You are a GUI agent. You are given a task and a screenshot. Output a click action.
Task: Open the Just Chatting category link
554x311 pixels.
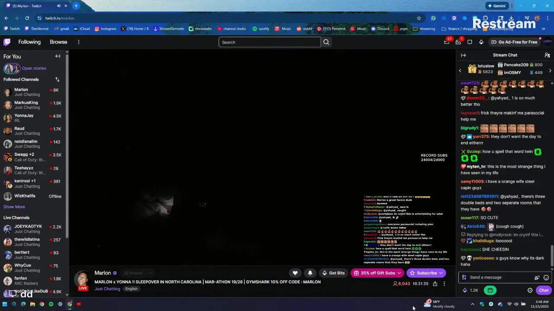click(107, 289)
